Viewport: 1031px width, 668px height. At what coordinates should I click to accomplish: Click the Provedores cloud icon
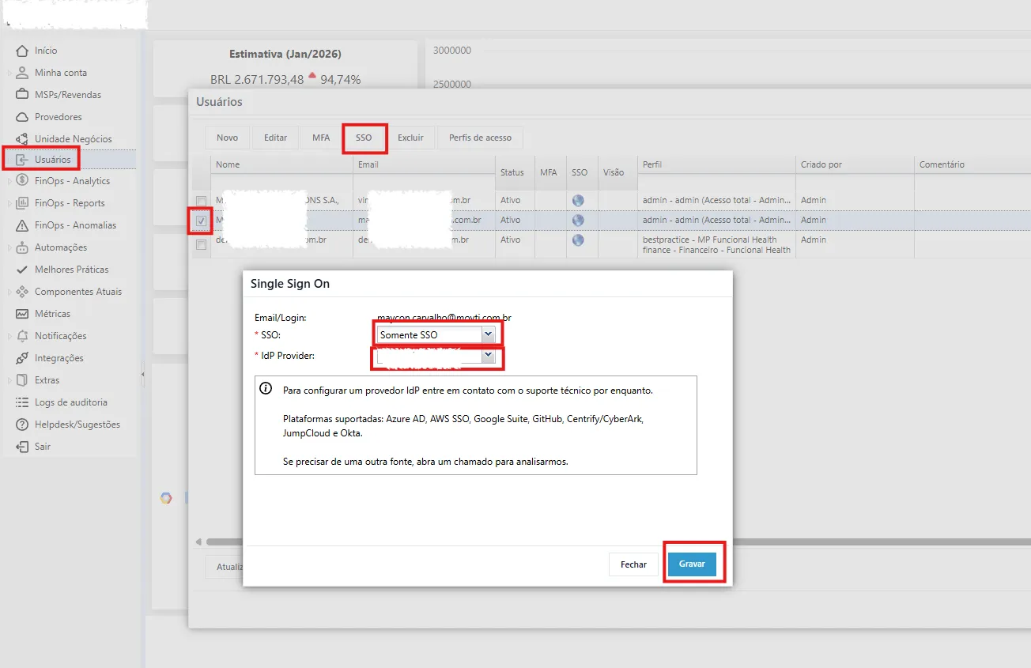[x=22, y=117]
